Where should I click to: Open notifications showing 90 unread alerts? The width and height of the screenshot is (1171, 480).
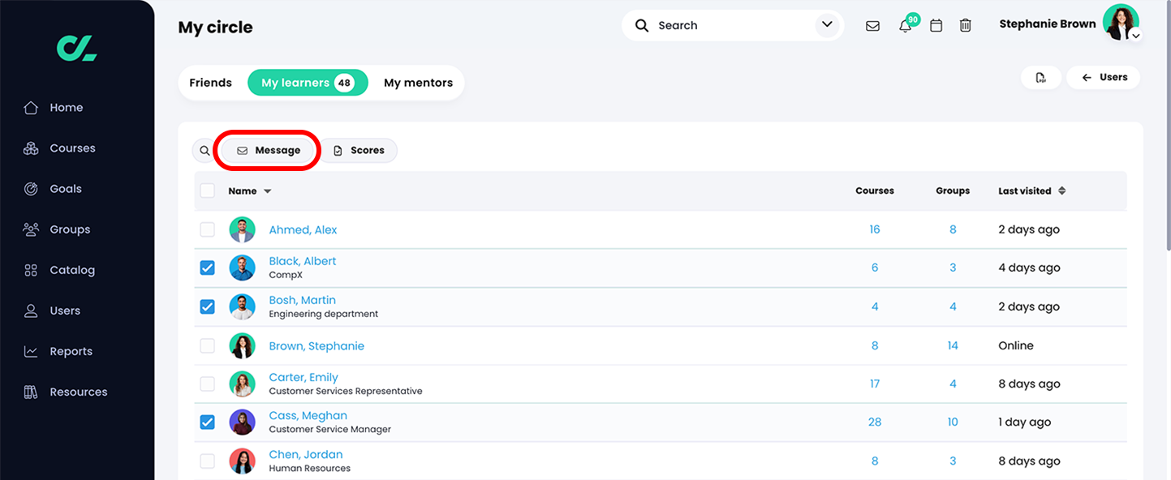pos(905,26)
